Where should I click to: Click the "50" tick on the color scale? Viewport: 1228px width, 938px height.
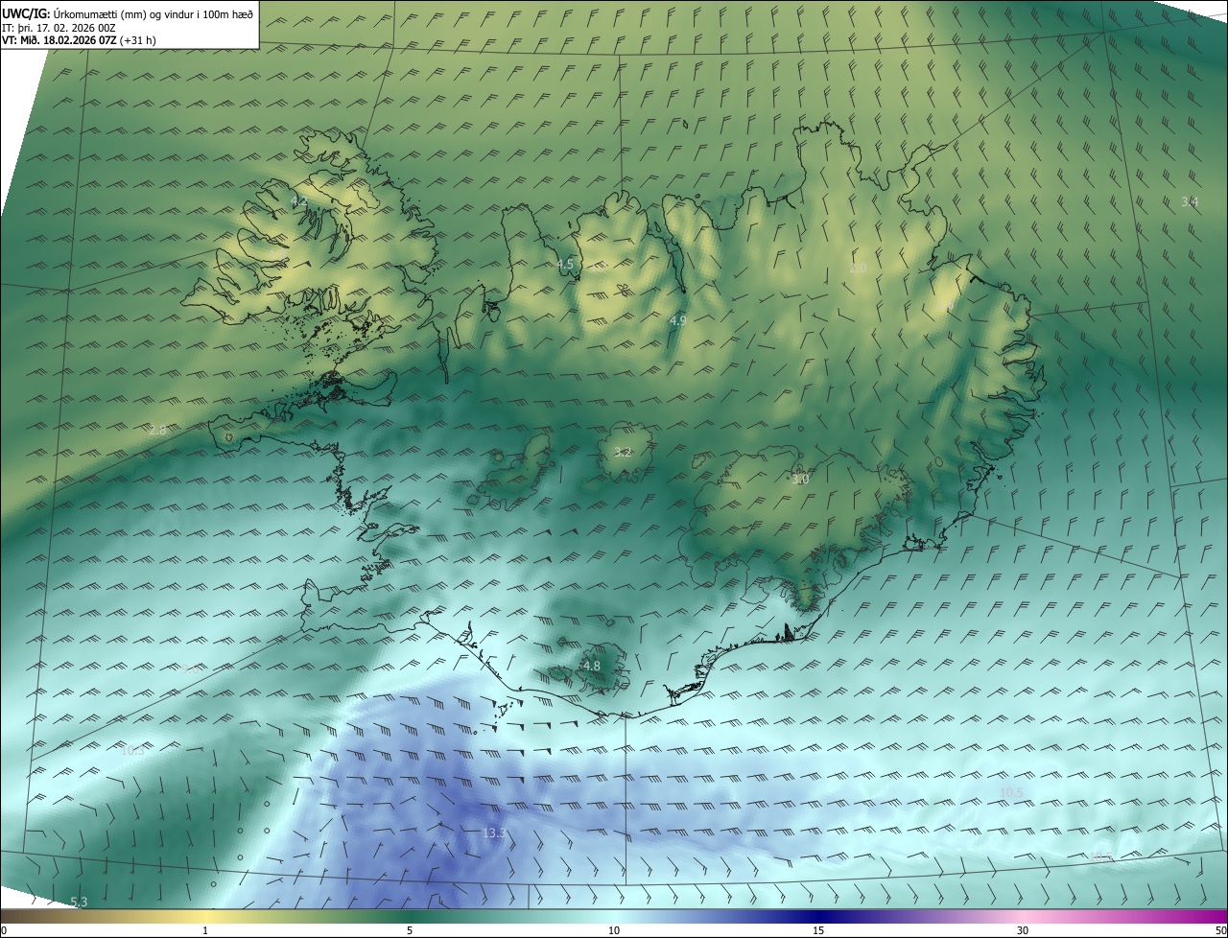1219,930
